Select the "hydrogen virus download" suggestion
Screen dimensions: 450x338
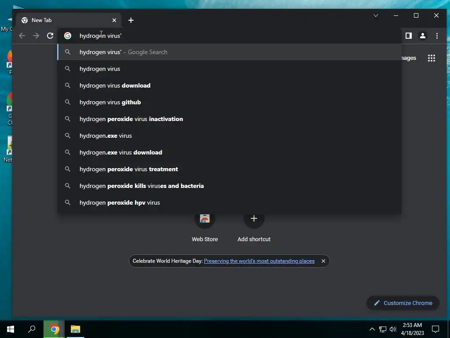coord(229,85)
